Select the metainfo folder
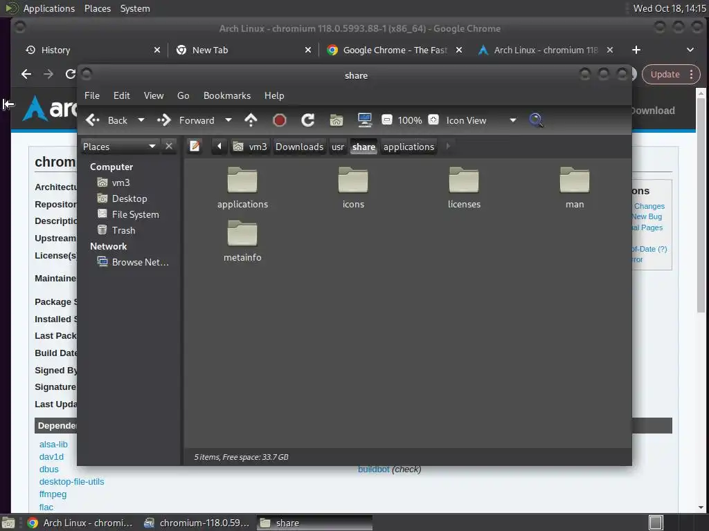Viewport: 709px width, 531px height. point(242,241)
